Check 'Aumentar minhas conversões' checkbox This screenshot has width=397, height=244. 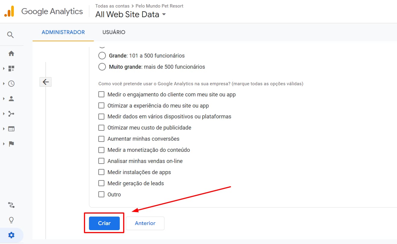click(x=101, y=139)
